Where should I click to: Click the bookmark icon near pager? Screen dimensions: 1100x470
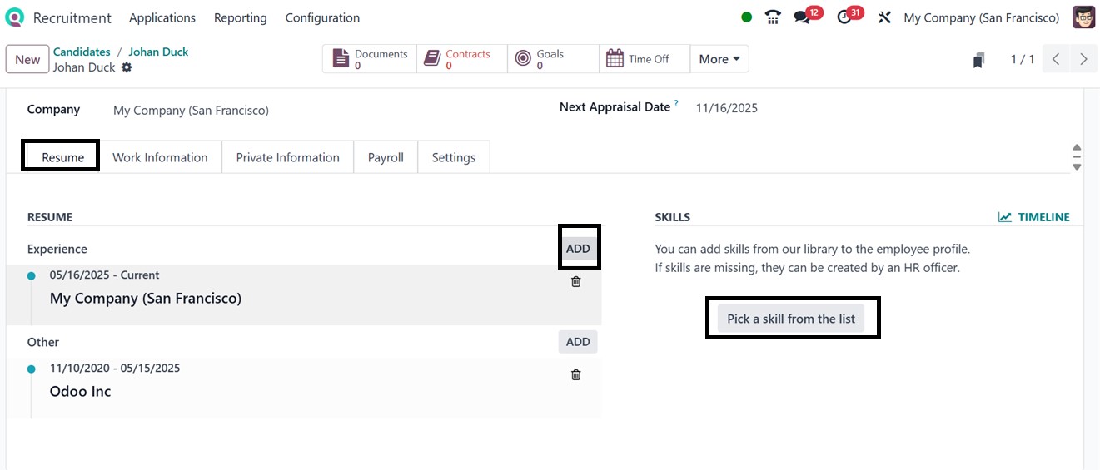pyautogui.click(x=979, y=60)
